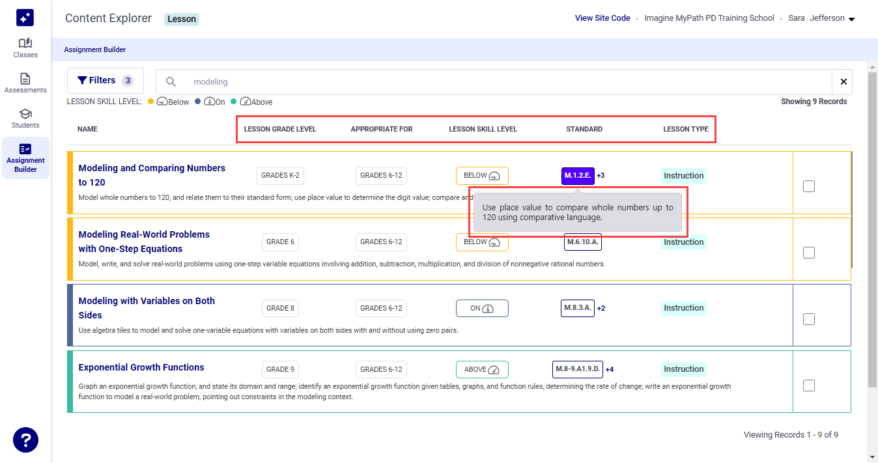Open the Students section

[25, 116]
